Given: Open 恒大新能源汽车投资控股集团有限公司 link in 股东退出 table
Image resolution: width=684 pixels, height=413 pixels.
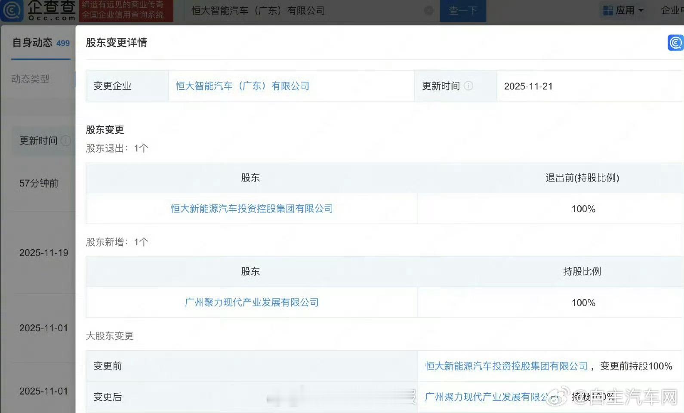Looking at the screenshot, I should tap(252, 209).
